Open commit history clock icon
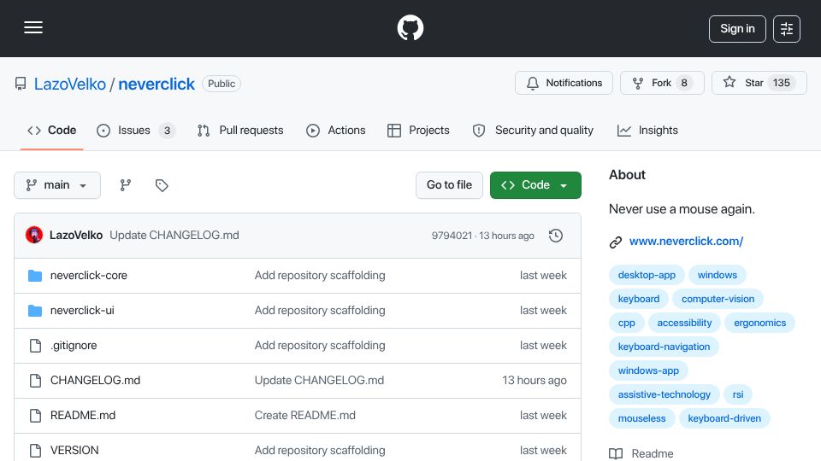The width and height of the screenshot is (821, 461). pyautogui.click(x=556, y=236)
